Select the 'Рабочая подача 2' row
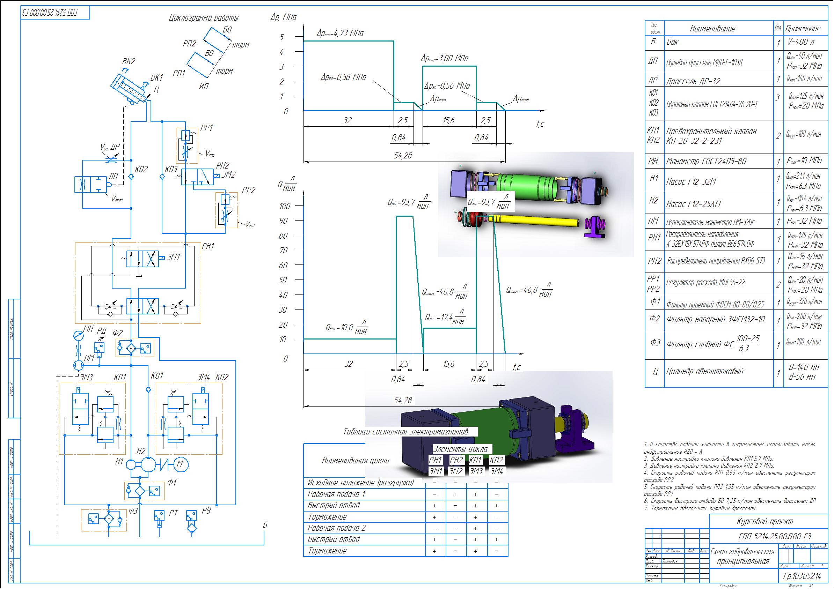The height and width of the screenshot is (589, 834). [405, 528]
